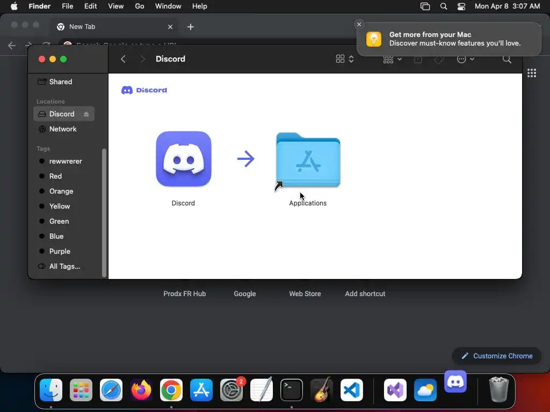This screenshot has height=412, width=550.
Task: Open the Google shortcut in Chrome
Action: 245,293
